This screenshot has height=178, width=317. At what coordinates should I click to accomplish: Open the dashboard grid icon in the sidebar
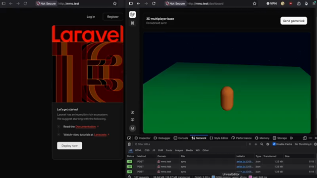coord(132,23)
